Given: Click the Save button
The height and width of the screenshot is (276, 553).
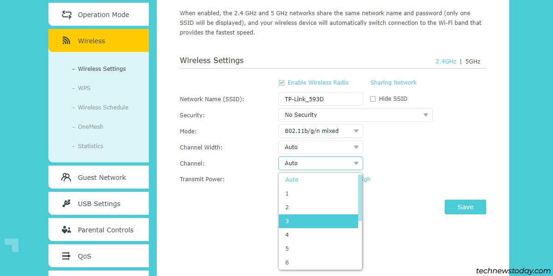Looking at the screenshot, I should click(465, 207).
